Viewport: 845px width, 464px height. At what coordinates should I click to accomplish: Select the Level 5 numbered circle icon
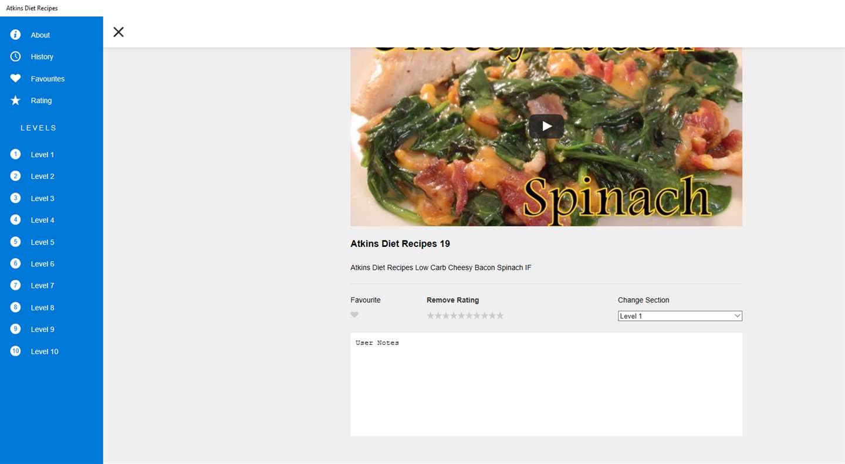pos(16,242)
